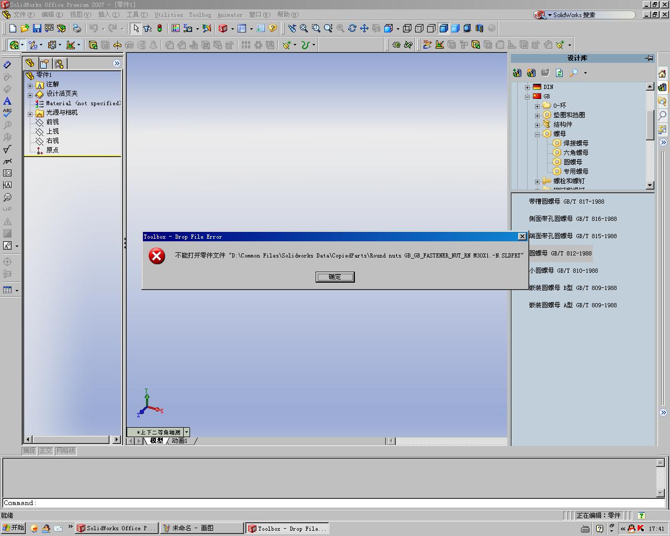Save the part with the floppy disk icon
The image size is (670, 536).
(37, 28)
